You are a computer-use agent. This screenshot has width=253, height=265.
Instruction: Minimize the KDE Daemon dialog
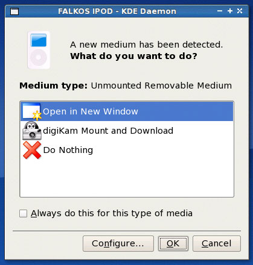[220, 11]
